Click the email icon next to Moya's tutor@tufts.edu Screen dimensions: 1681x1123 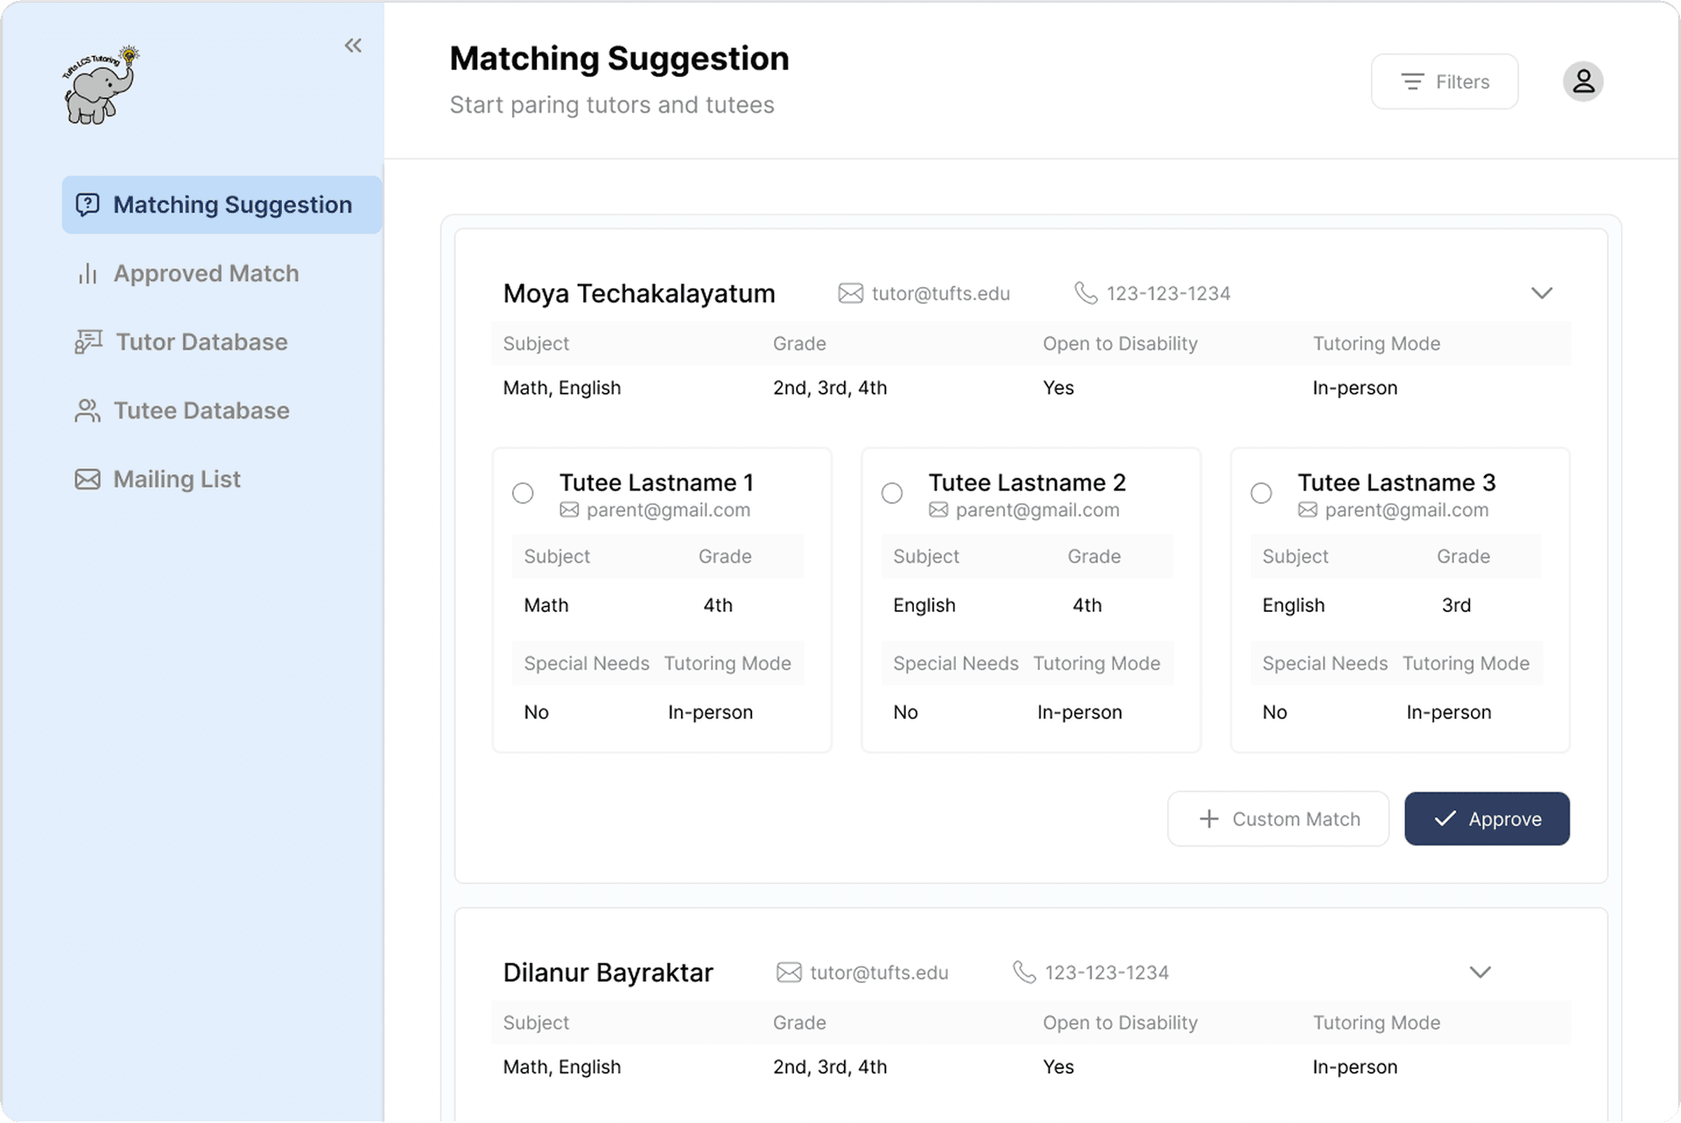point(850,293)
